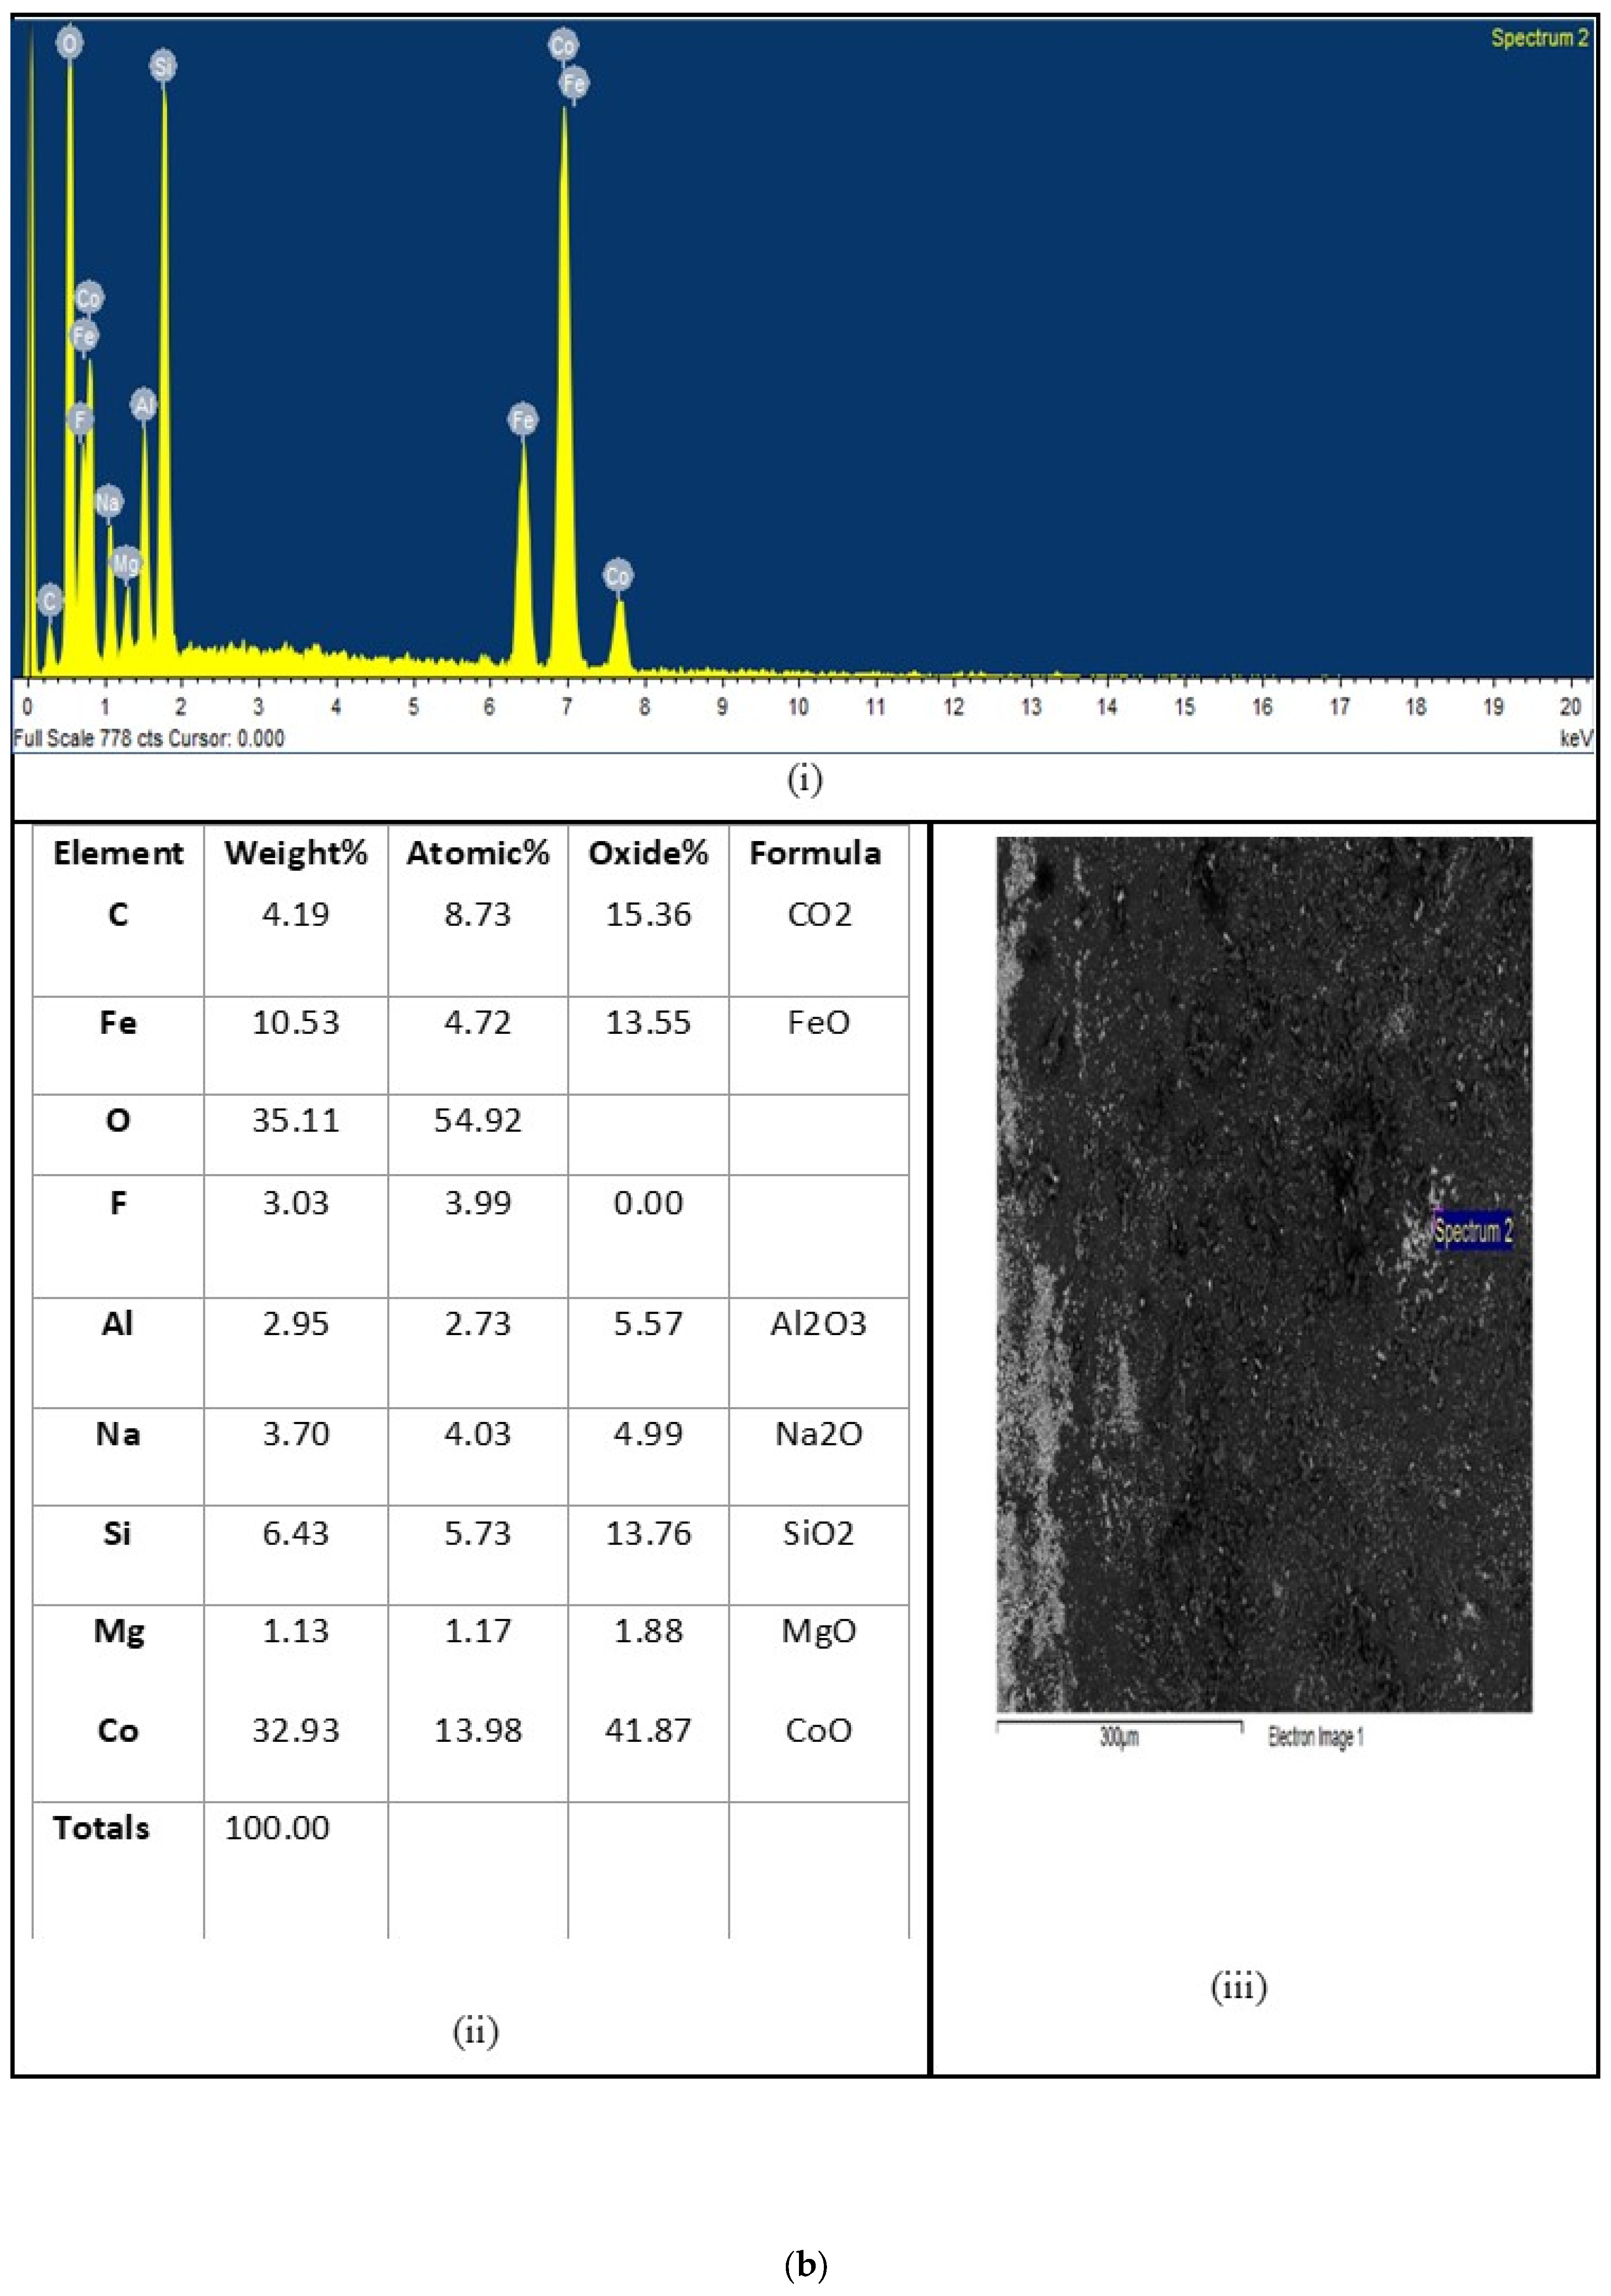Image resolution: width=1611 pixels, height=2296 pixels.
Task: Click the 4.19 weight value for C
Action: pyautogui.click(x=296, y=914)
